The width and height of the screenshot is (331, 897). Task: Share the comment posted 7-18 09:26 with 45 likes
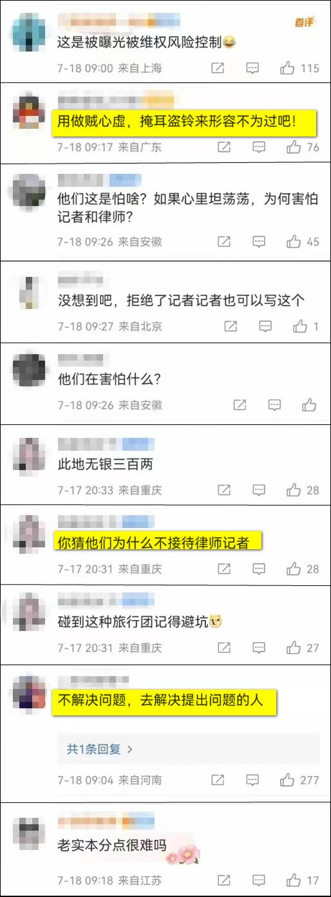pos(223,242)
